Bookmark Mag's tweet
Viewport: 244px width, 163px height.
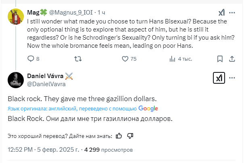click(x=219, y=59)
